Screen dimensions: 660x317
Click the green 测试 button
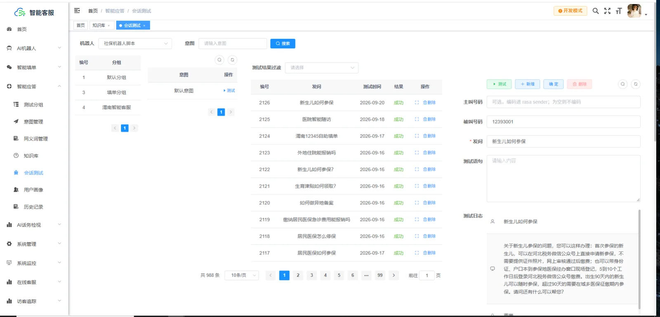(499, 84)
